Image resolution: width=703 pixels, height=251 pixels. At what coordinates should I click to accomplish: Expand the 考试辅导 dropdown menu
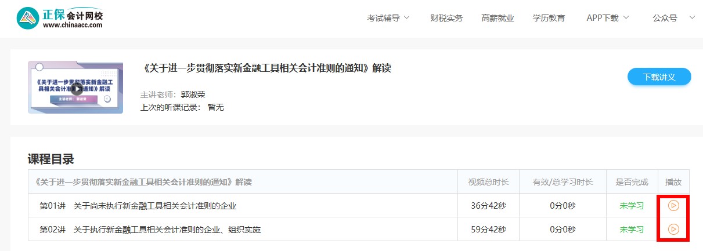pyautogui.click(x=388, y=18)
